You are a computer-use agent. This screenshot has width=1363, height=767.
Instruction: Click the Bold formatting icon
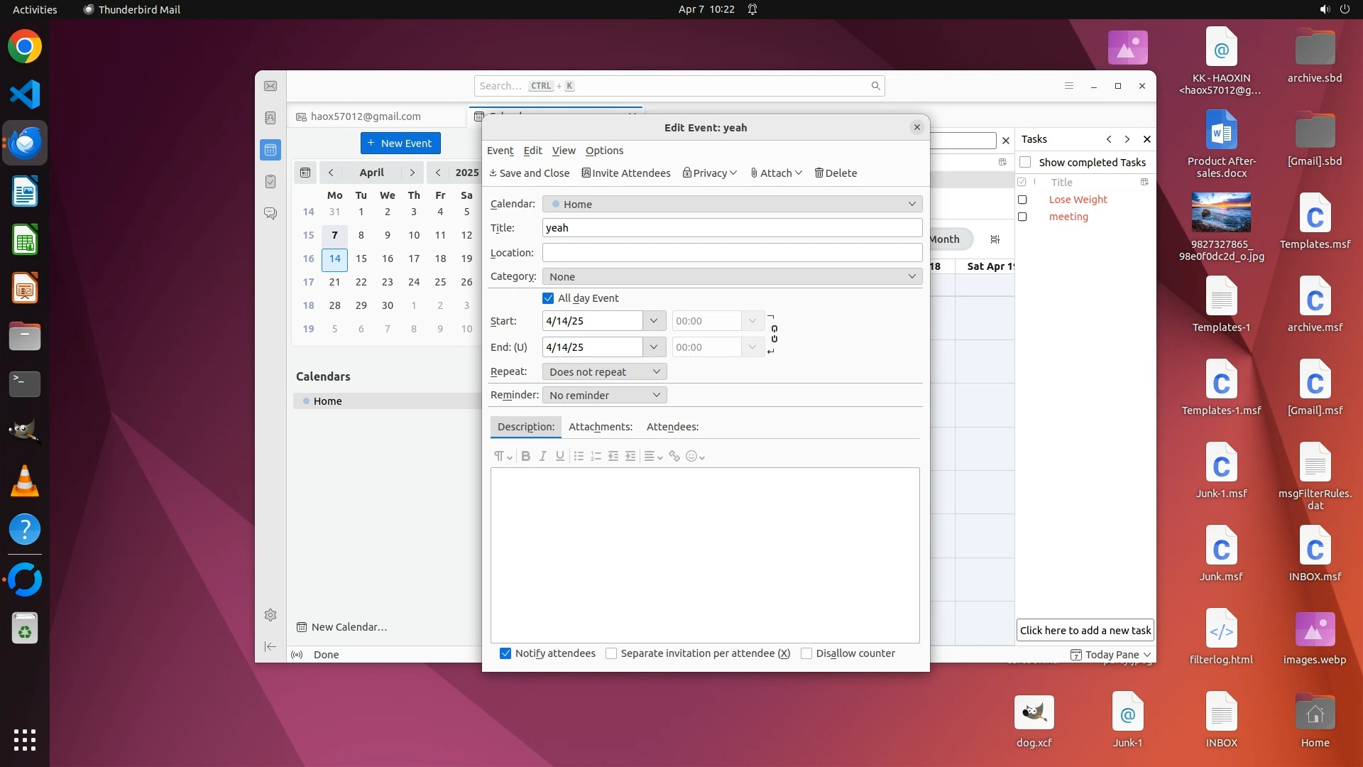tap(525, 457)
